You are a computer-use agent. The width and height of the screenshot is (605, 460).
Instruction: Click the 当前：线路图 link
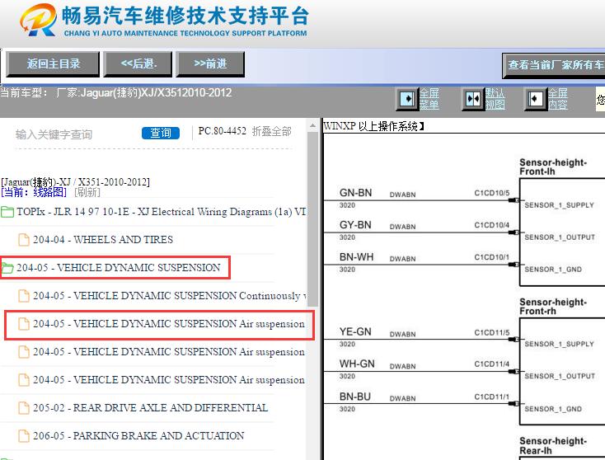coord(34,192)
